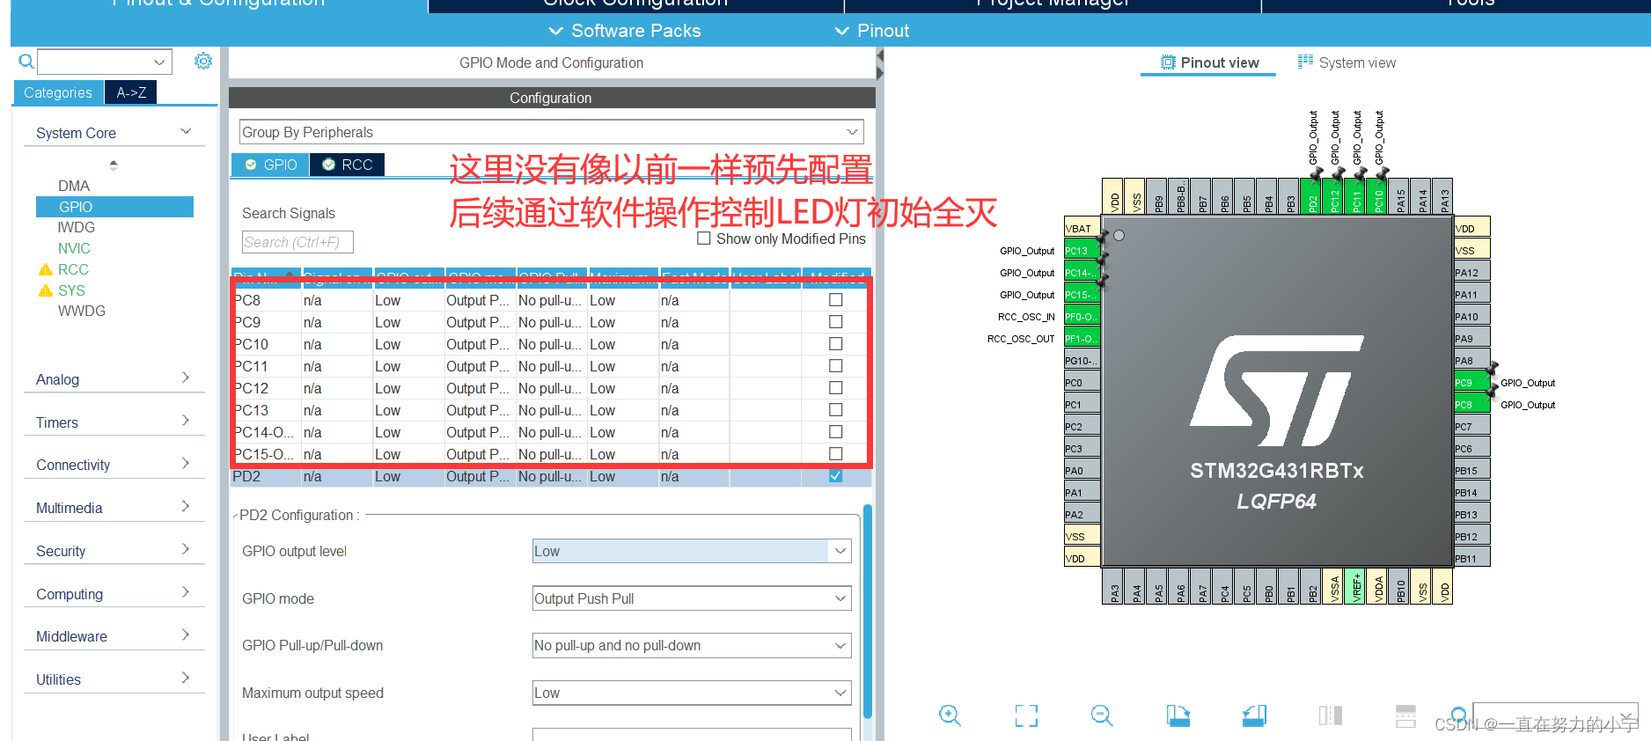Expand the Analog category
The height and width of the screenshot is (741, 1651).
(114, 379)
